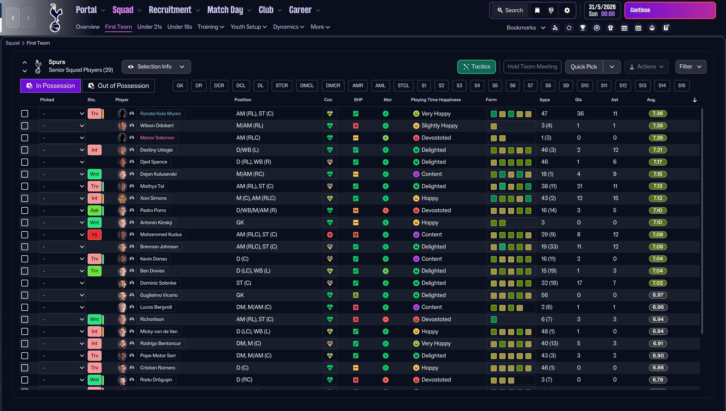Open the picked position dropdown for Mathys Tel
This screenshot has height=411, width=726.
pos(62,186)
